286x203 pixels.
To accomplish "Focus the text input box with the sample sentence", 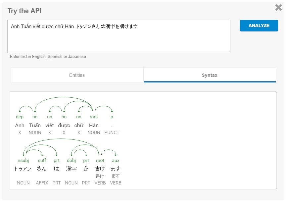I will tap(119, 36).
